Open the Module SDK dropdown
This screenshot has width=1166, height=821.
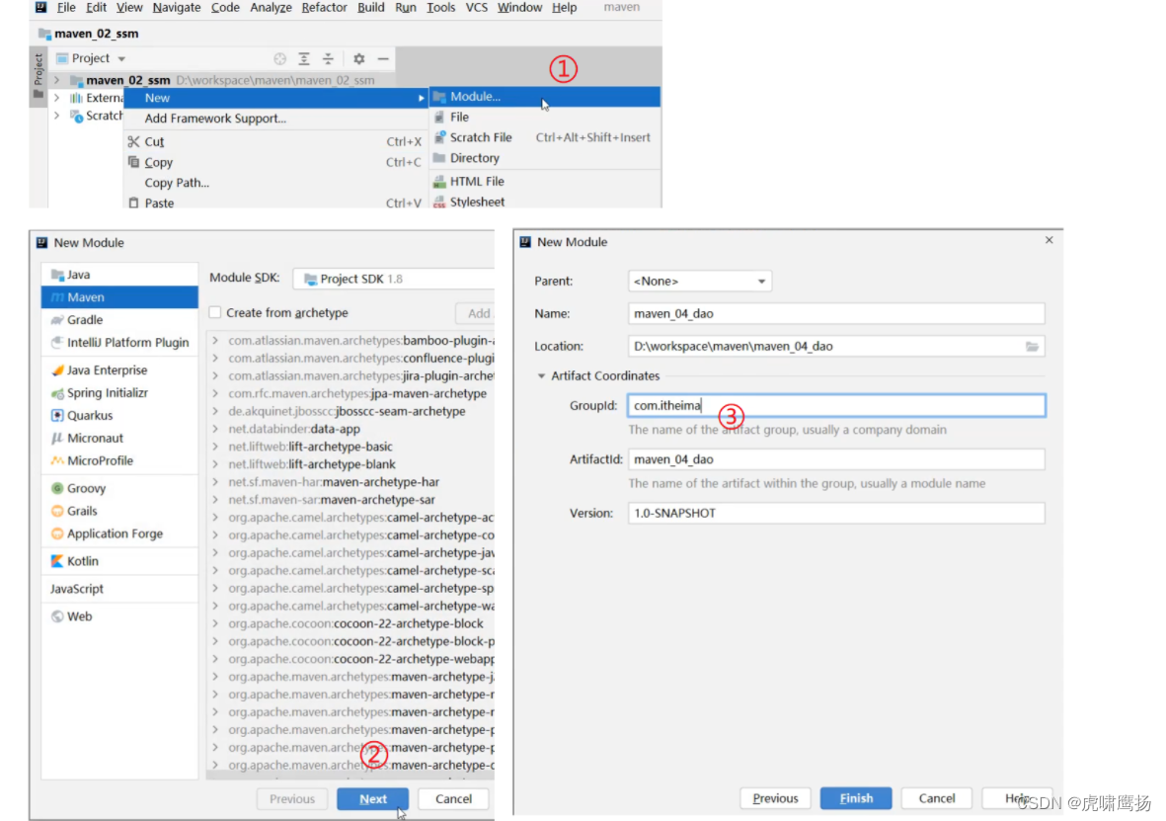coord(393,279)
